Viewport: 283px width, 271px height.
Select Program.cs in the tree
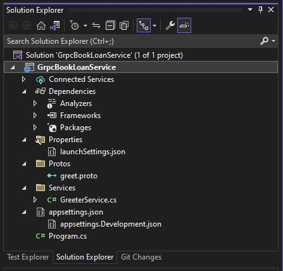coord(68,236)
